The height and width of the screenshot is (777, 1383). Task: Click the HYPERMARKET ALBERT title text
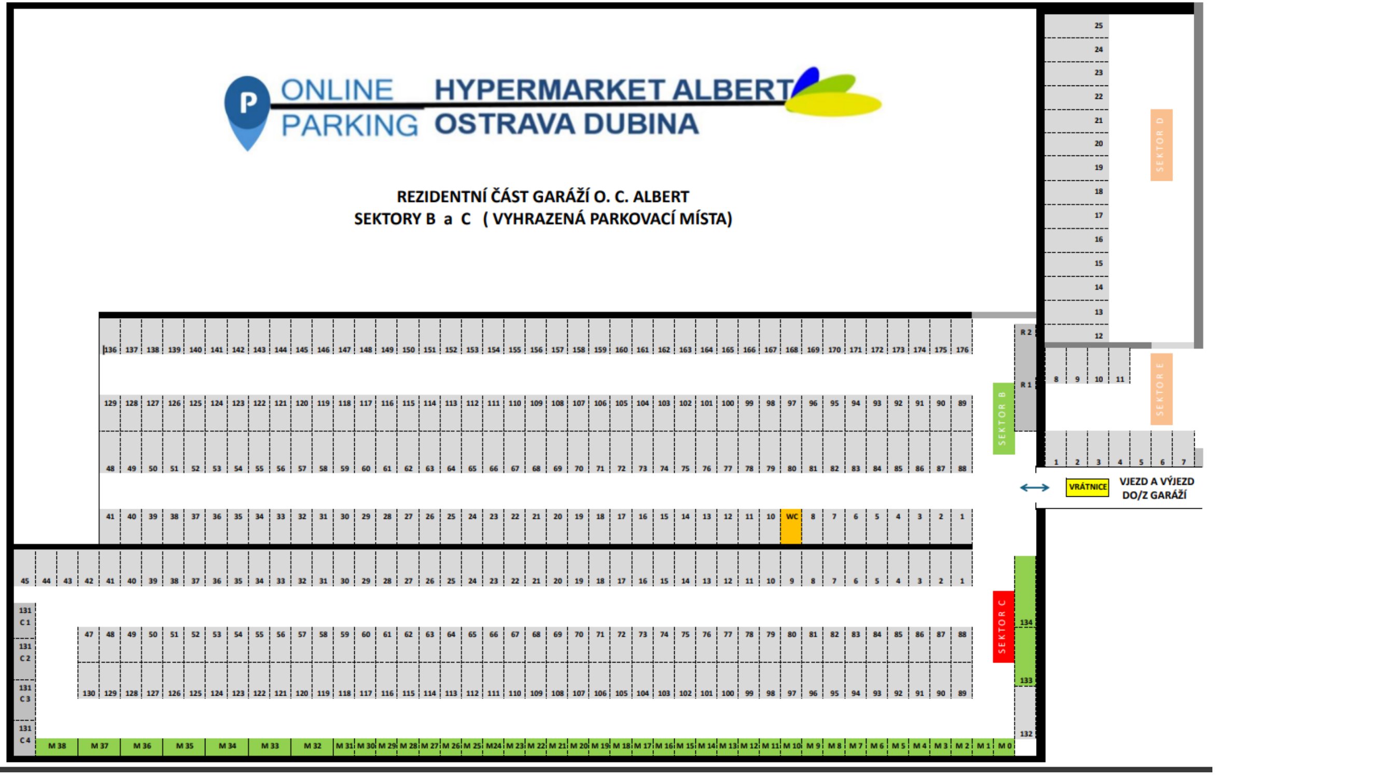(x=613, y=90)
